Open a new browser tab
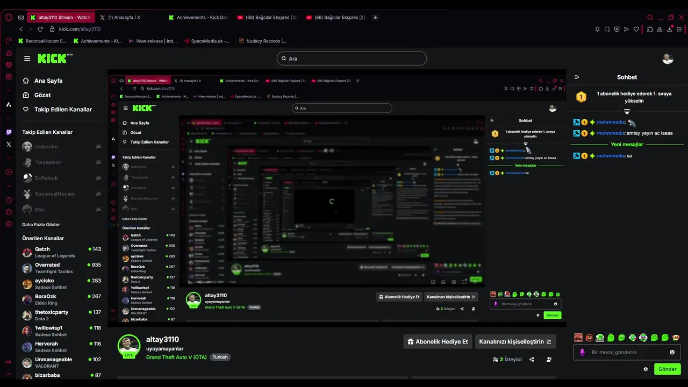The image size is (688, 387). click(x=375, y=17)
